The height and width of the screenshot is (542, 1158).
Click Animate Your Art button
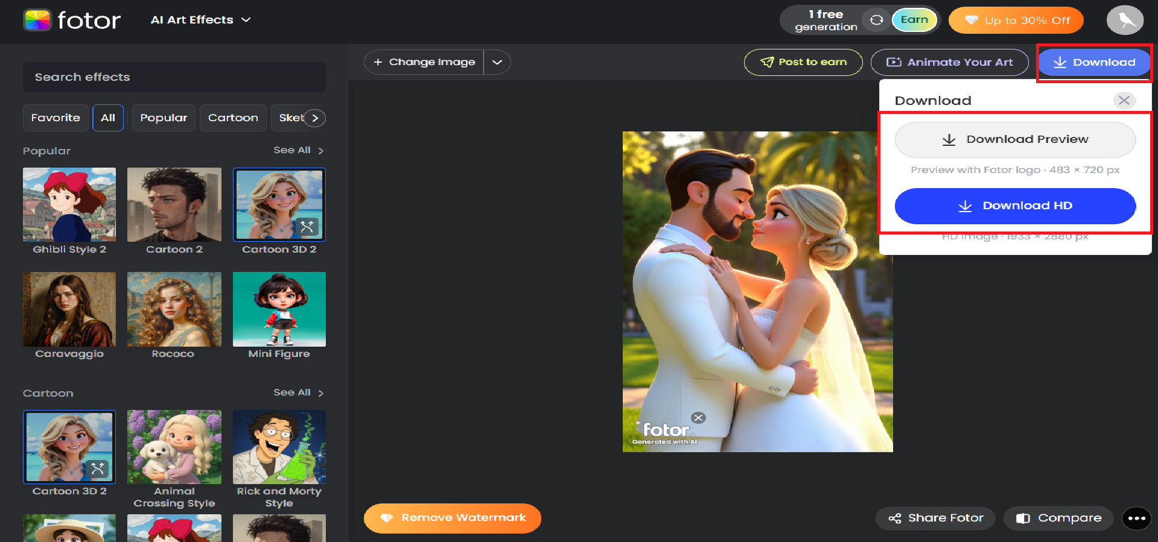(x=949, y=62)
